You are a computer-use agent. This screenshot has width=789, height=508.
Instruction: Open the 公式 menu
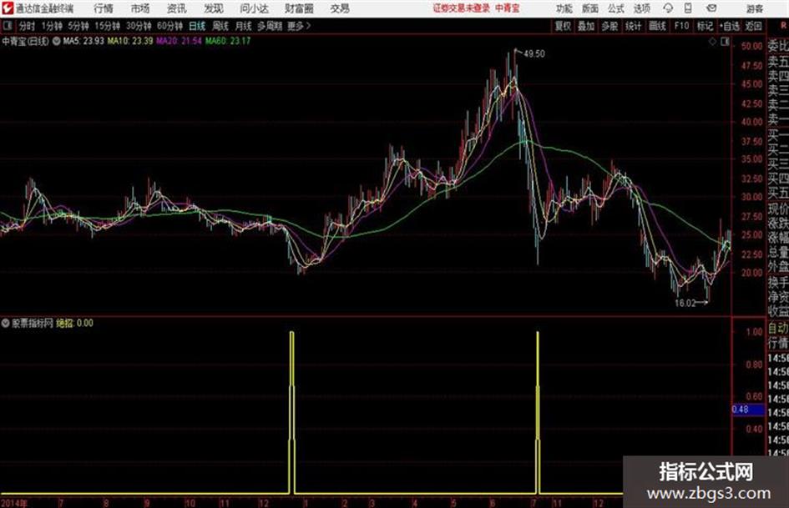pyautogui.click(x=615, y=8)
